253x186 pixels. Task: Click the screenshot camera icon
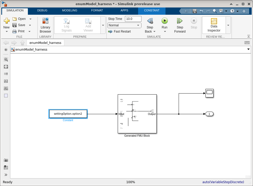pyautogui.click(x=6, y=160)
